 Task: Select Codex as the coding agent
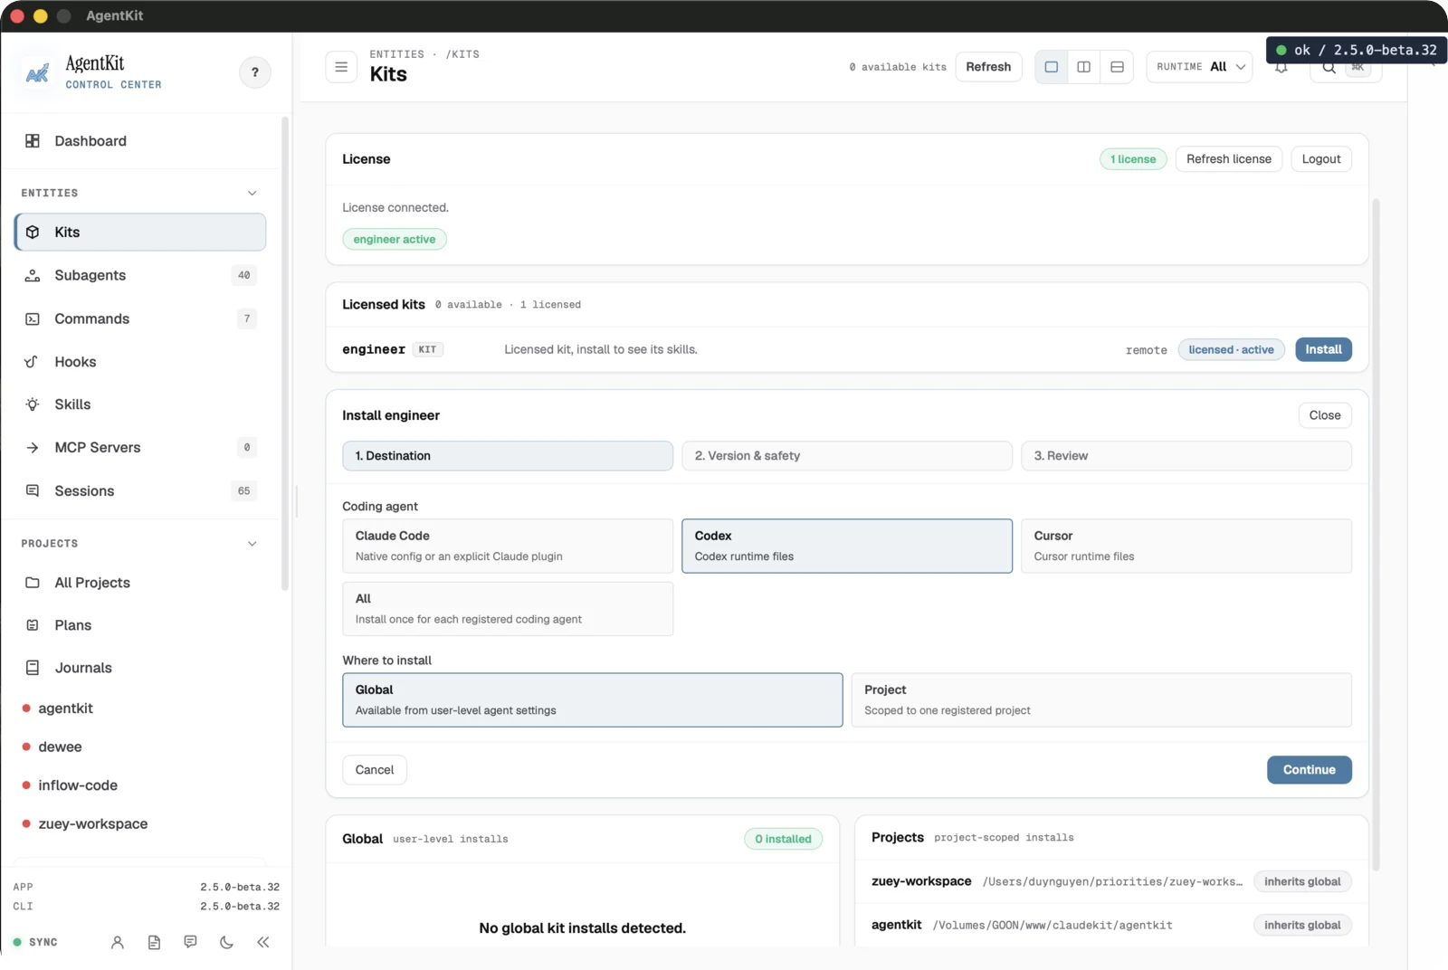[x=847, y=546]
